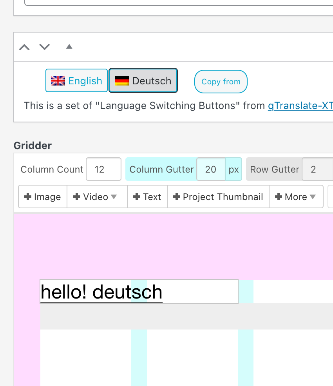Add a Project Thumbnail element
The height and width of the screenshot is (386, 333).
pos(218,197)
